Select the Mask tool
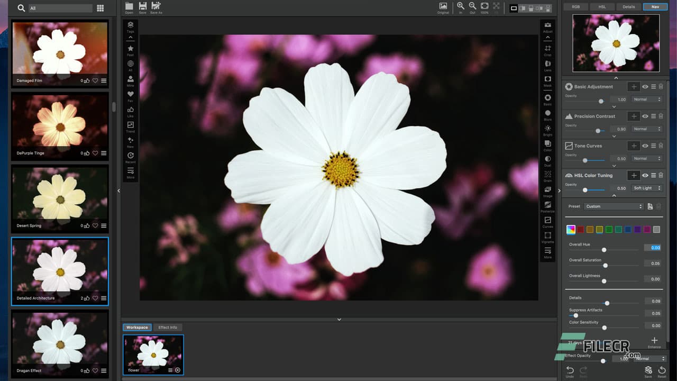Screen dimensions: 677x381 coord(547,77)
